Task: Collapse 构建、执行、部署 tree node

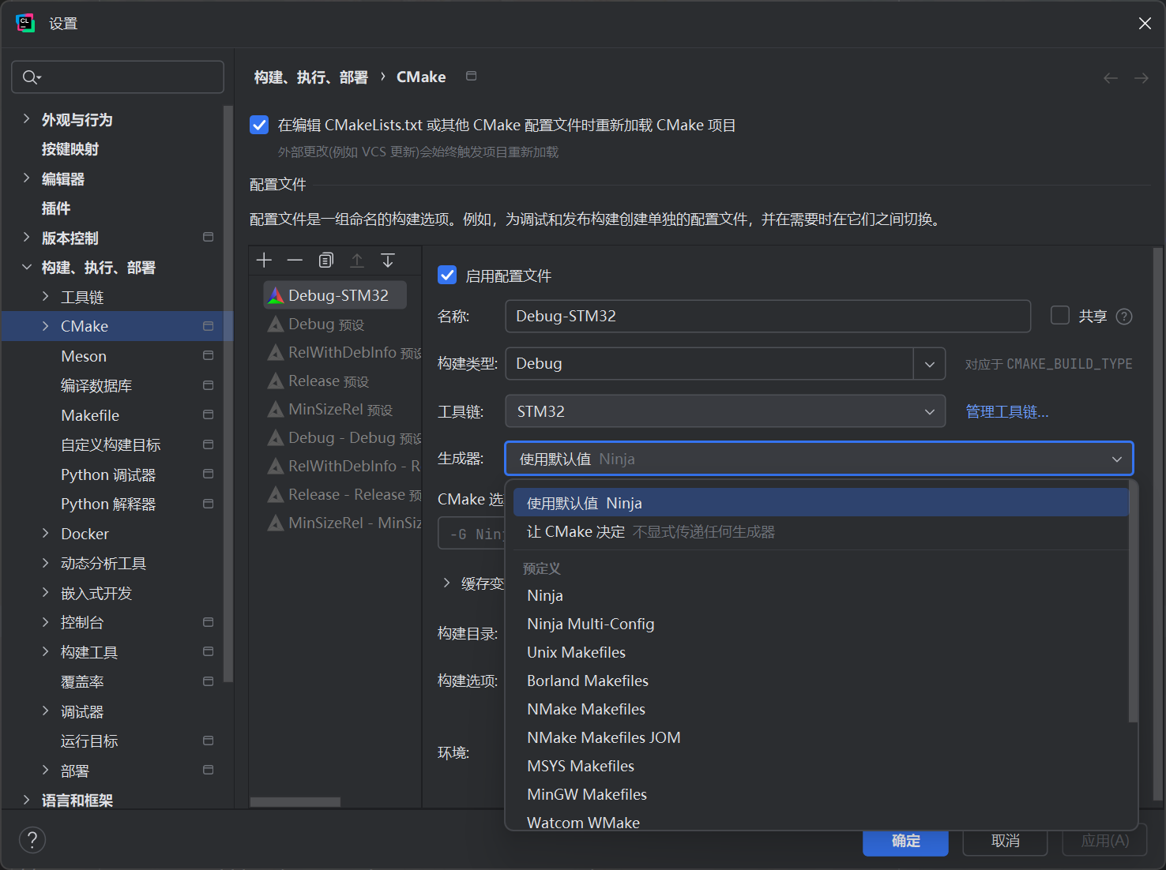Action: pos(26,267)
